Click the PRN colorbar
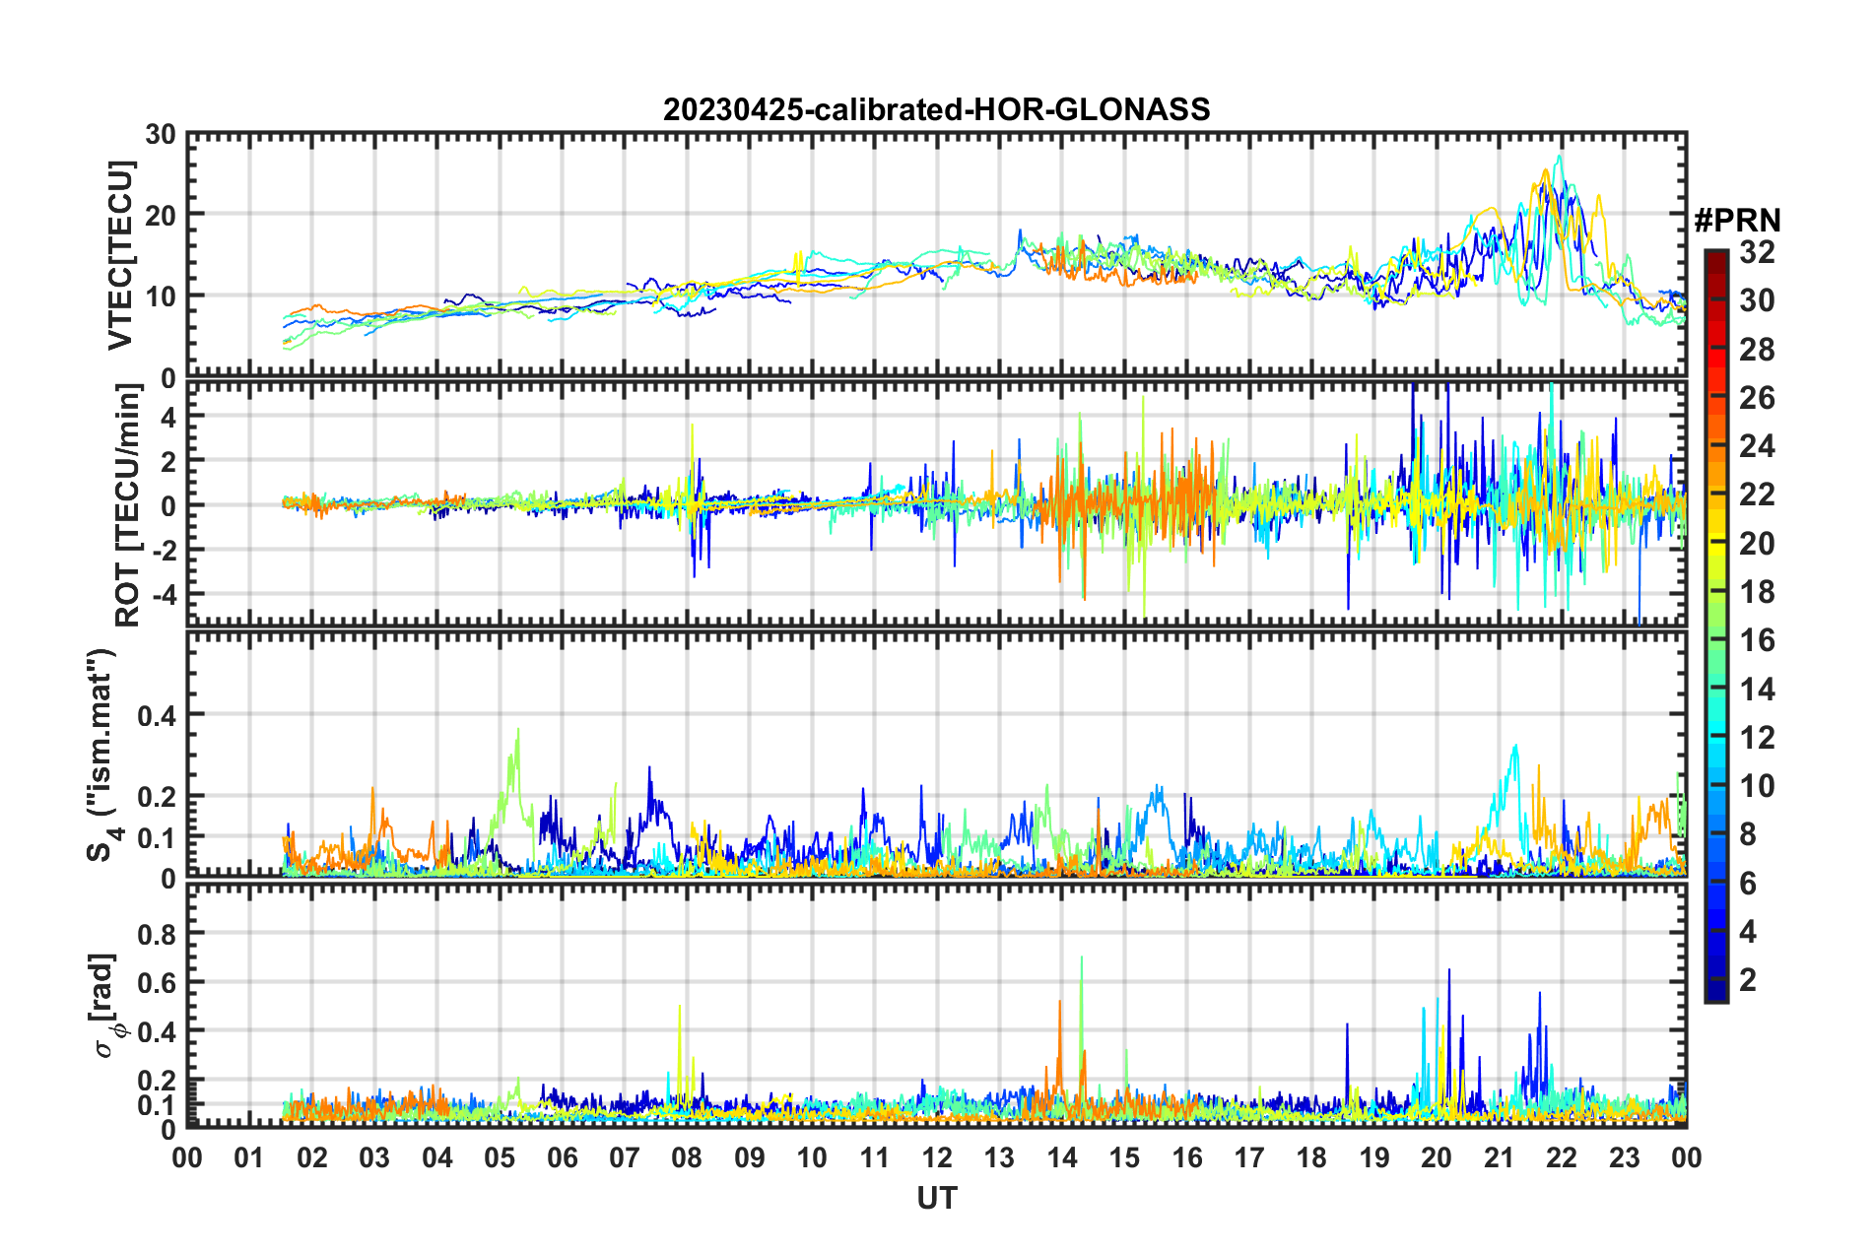 1716,626
